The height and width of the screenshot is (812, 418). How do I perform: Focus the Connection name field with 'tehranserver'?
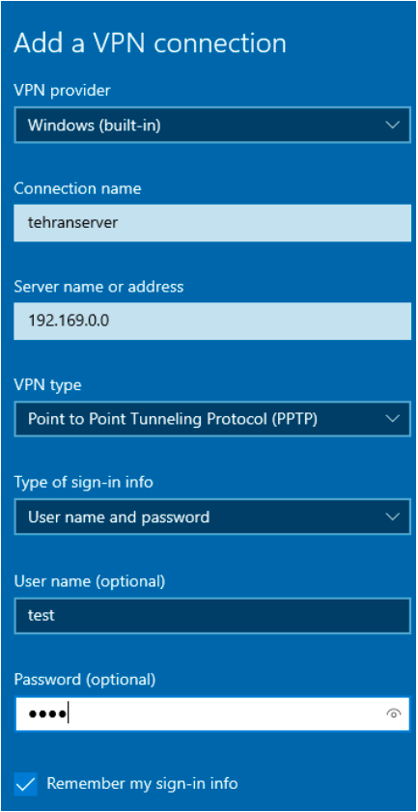[x=212, y=223]
